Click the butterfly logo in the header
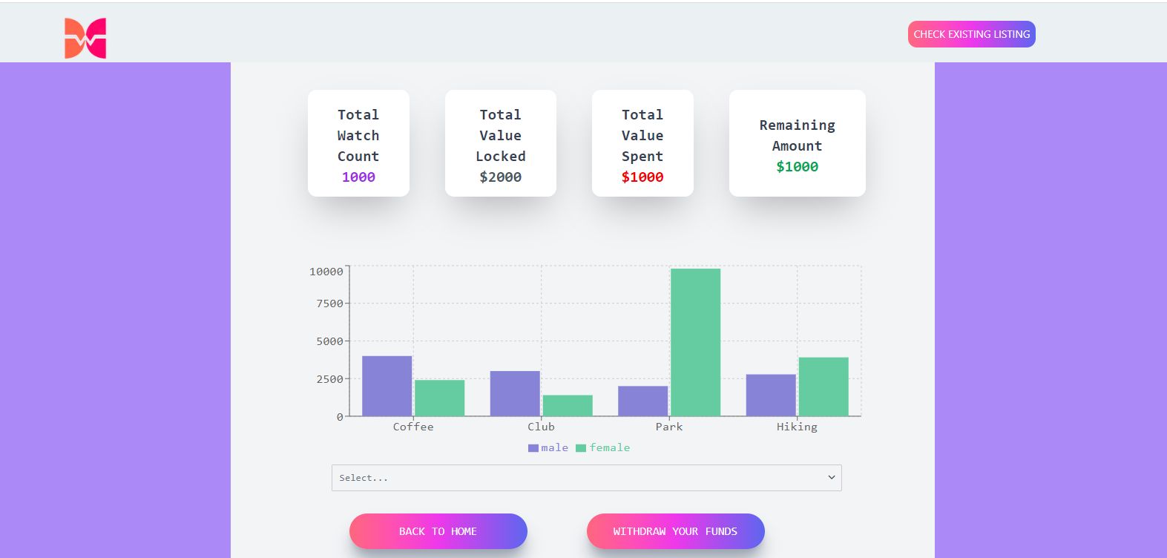The height and width of the screenshot is (558, 1167). point(85,39)
